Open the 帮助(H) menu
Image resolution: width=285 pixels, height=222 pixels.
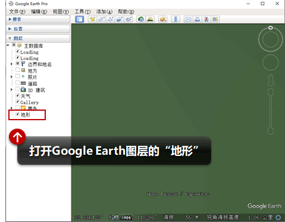click(x=126, y=12)
